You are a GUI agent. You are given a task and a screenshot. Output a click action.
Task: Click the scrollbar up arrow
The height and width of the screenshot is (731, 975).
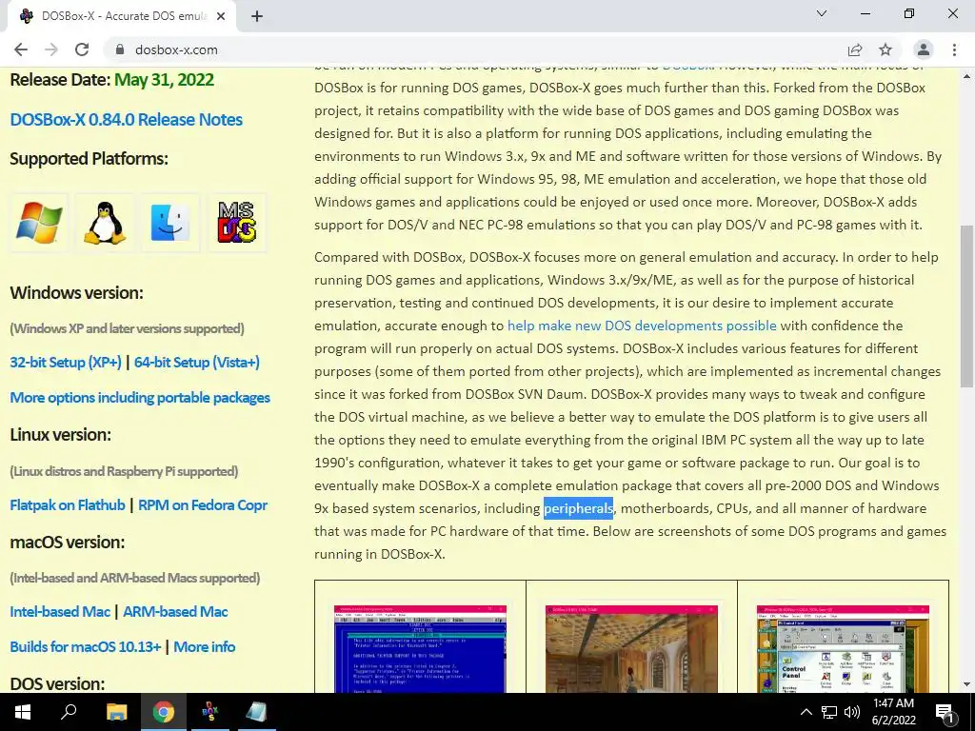point(966,76)
